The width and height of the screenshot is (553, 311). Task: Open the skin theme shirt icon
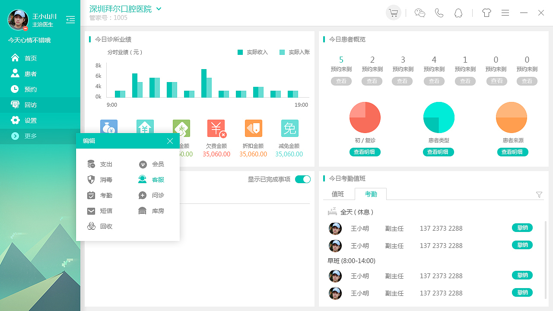click(487, 13)
